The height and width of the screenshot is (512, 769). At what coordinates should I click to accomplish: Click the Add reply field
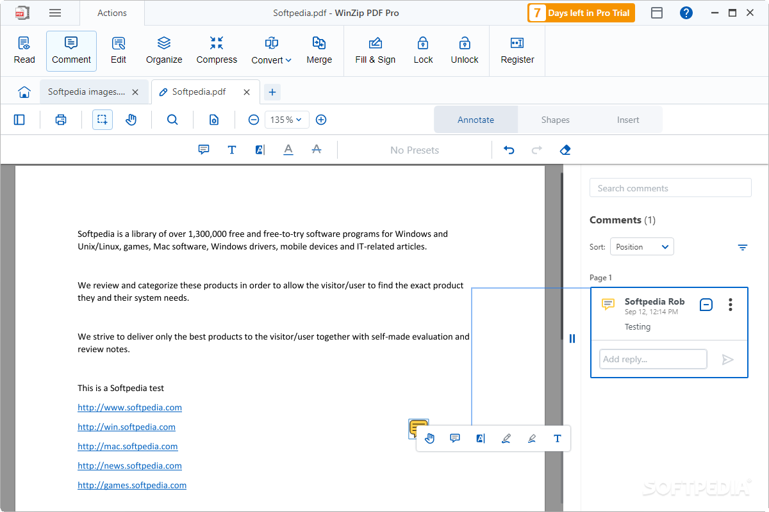[653, 359]
